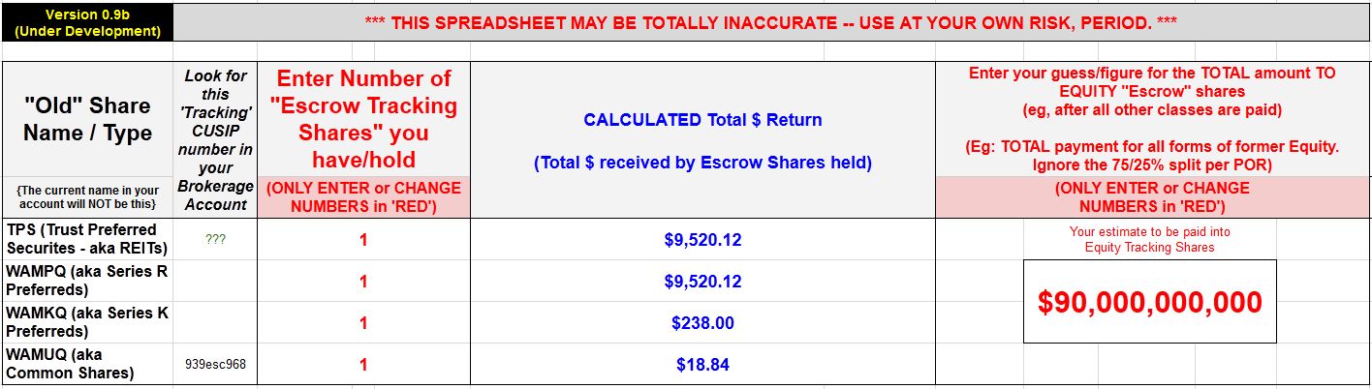The width and height of the screenshot is (1372, 389).
Task: Click WAMPQ calculated return $9,520.12
Action: pos(702,282)
